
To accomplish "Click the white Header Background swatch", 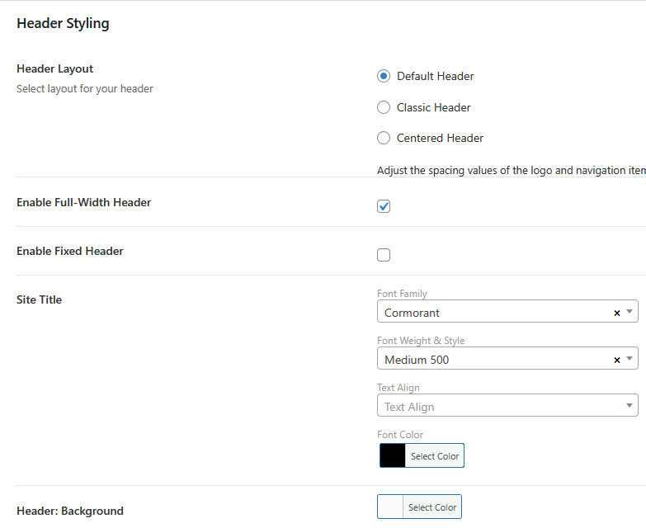I will click(390, 507).
